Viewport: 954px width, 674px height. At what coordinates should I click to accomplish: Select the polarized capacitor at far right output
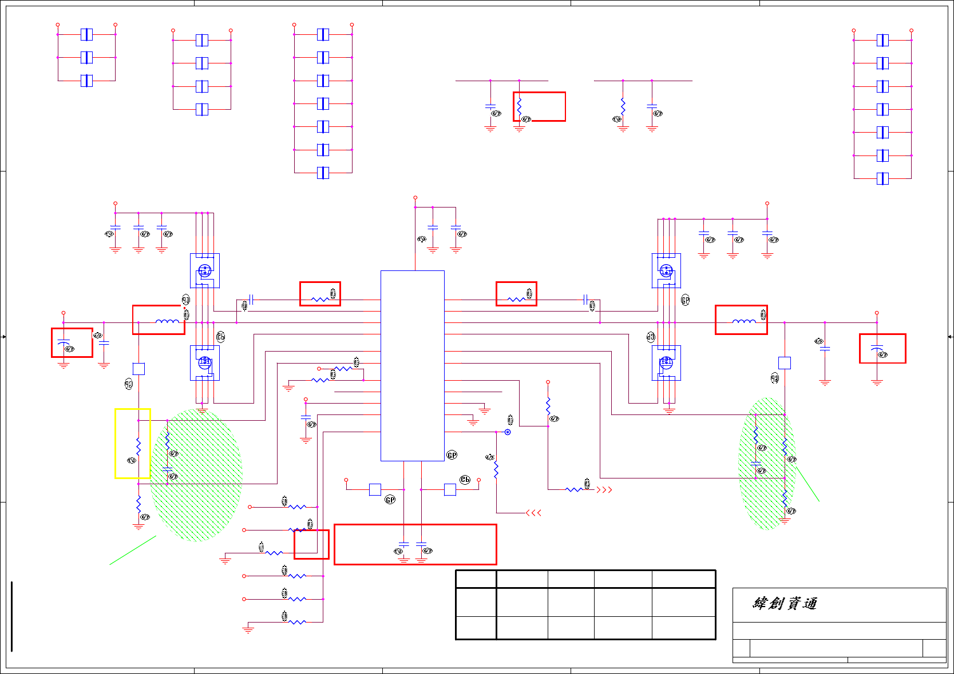877,348
